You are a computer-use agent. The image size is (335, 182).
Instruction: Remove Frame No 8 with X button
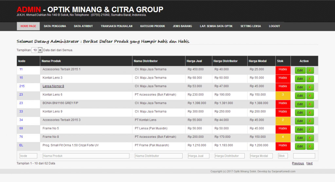pyautogui.click(x=310, y=138)
